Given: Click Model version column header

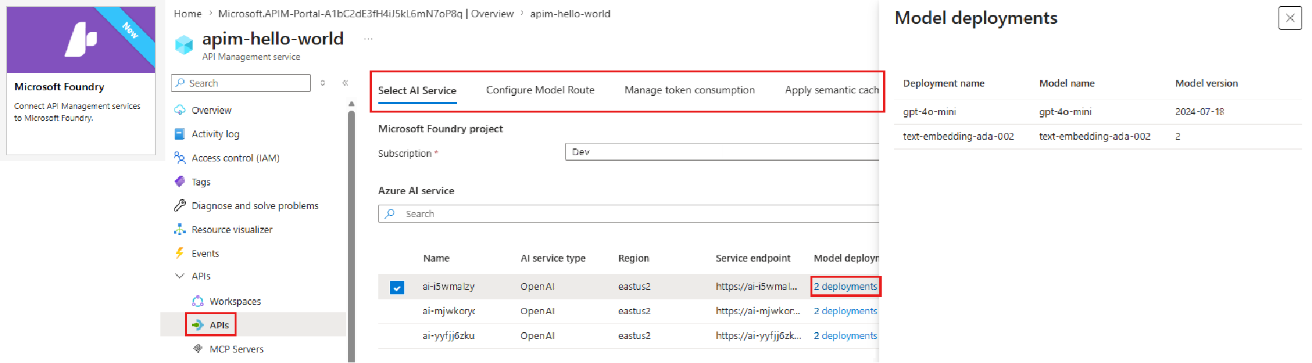Looking at the screenshot, I should tap(1206, 83).
